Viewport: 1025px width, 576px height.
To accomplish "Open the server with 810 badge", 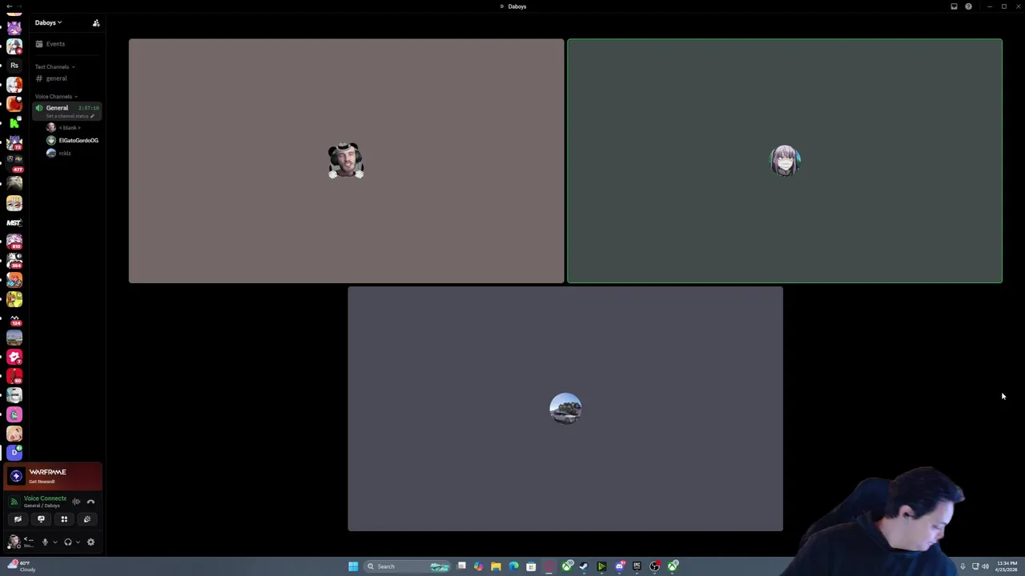I will (14, 241).
